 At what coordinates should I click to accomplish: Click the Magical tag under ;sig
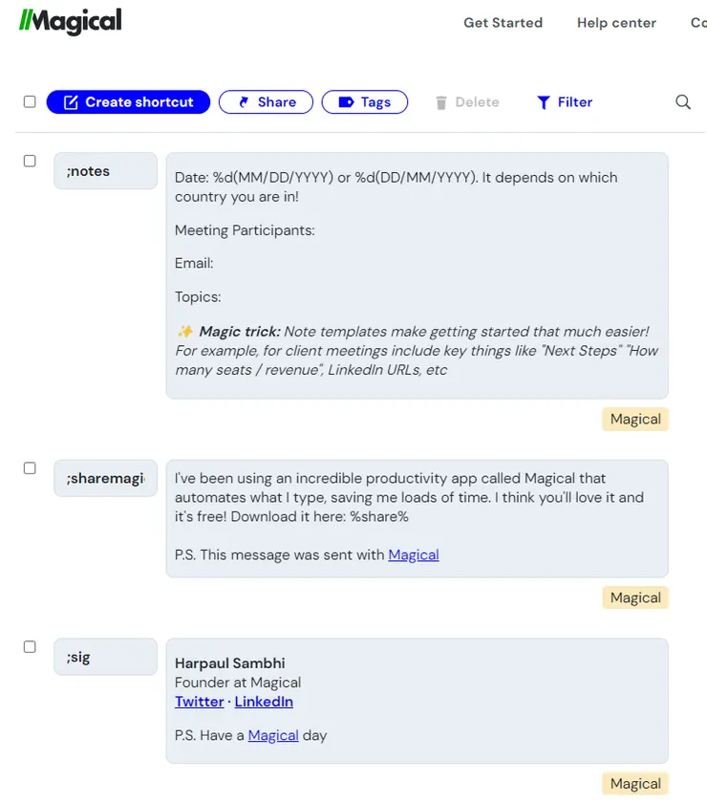(635, 784)
